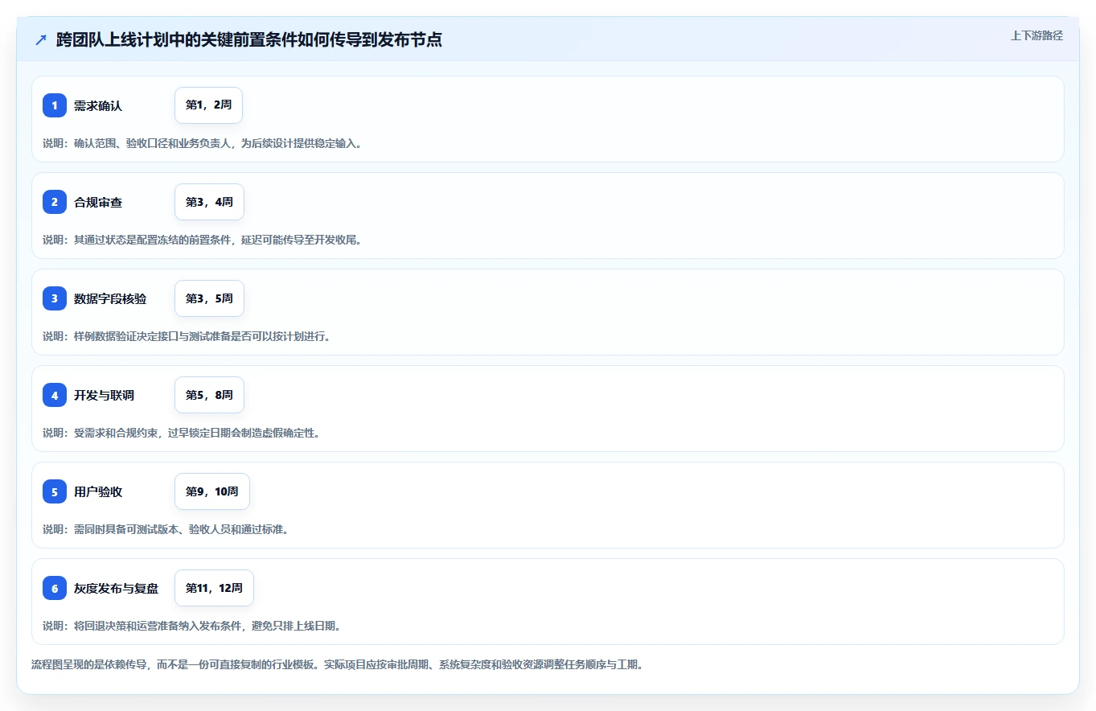The image size is (1096, 711).
Task: Select the 第9，10周 week chip
Action: 212,491
